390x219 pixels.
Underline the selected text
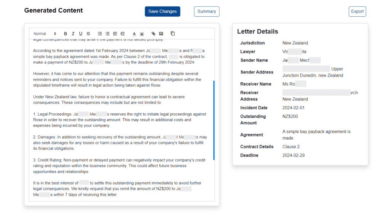click(81, 34)
